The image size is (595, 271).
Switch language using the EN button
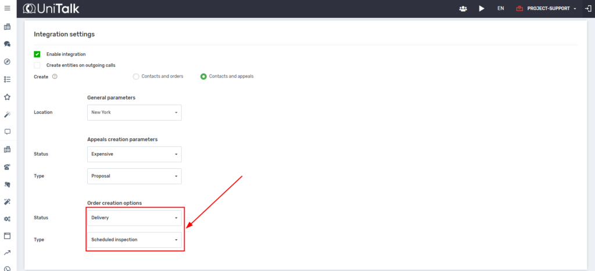[500, 9]
